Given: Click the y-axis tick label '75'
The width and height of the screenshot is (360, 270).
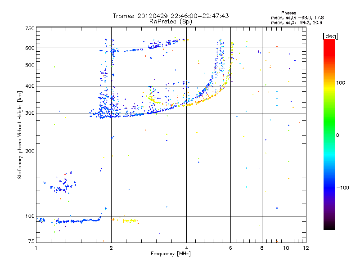Looking at the screenshot, I should [31, 241].
